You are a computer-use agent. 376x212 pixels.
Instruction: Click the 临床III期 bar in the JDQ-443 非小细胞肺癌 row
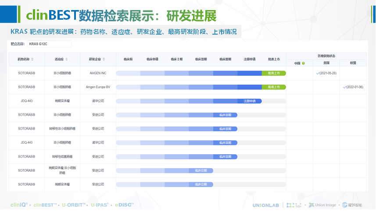(x=225, y=143)
